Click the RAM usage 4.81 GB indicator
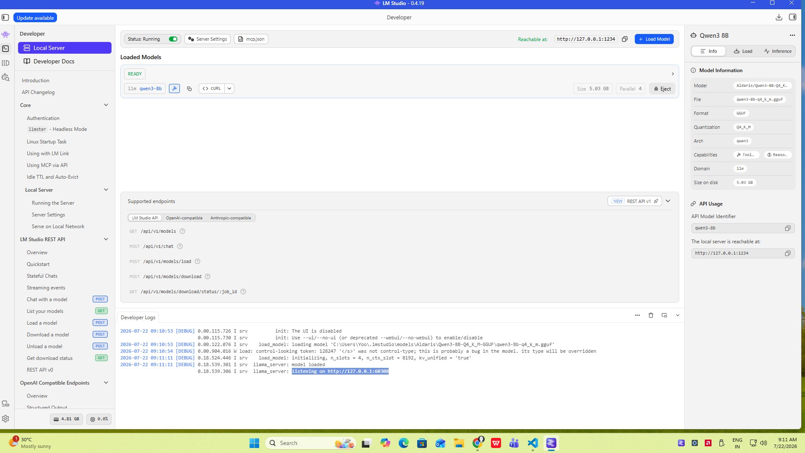 point(67,419)
